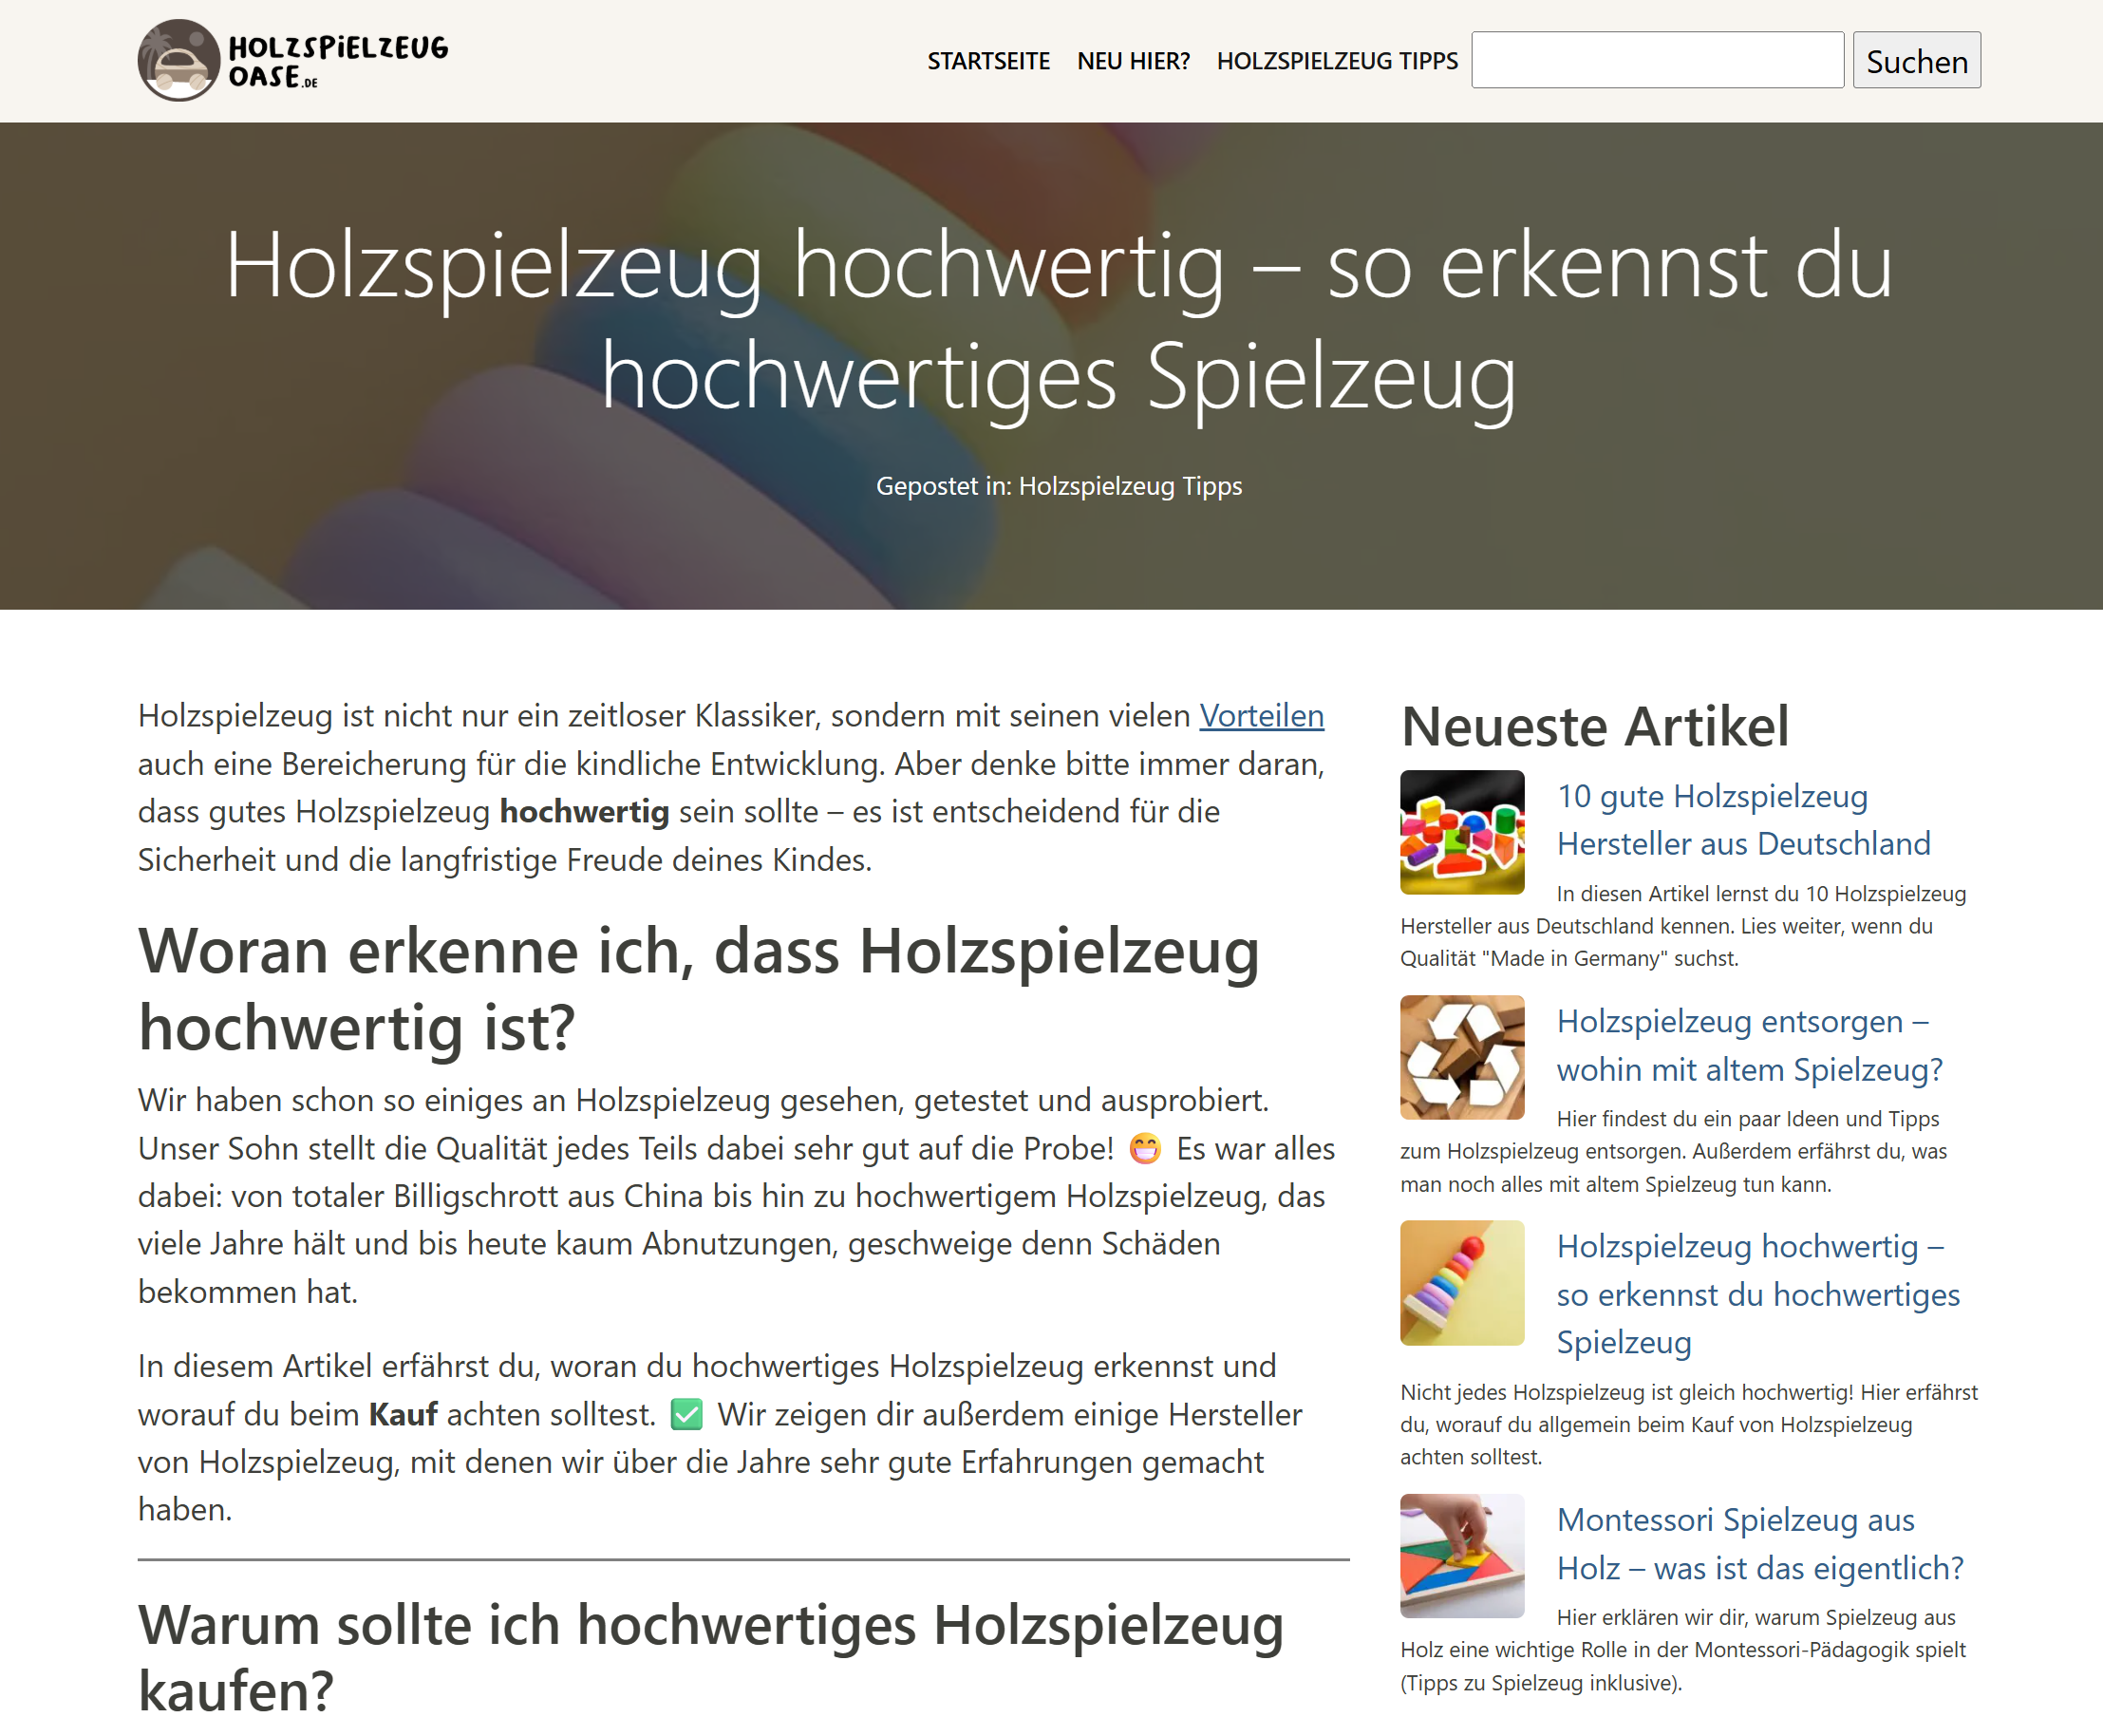2103x1736 pixels.
Task: Click the Holzspielzeug Oase logo icon
Action: [178, 60]
